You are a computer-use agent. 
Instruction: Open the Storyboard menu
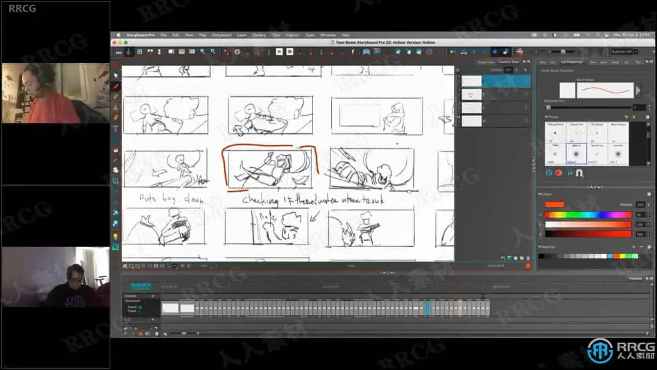pos(221,35)
